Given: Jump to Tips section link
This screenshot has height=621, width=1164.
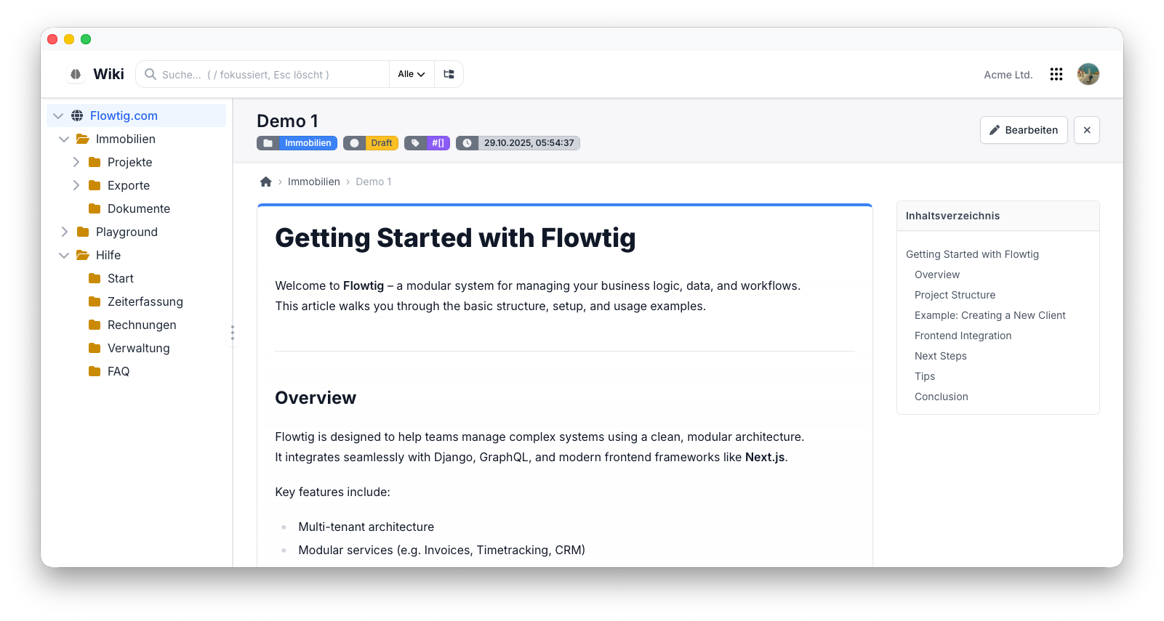Looking at the screenshot, I should pyautogui.click(x=925, y=376).
